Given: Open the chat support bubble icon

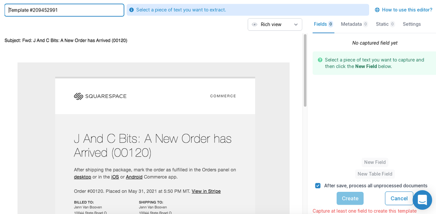Looking at the screenshot, I should tap(422, 200).
